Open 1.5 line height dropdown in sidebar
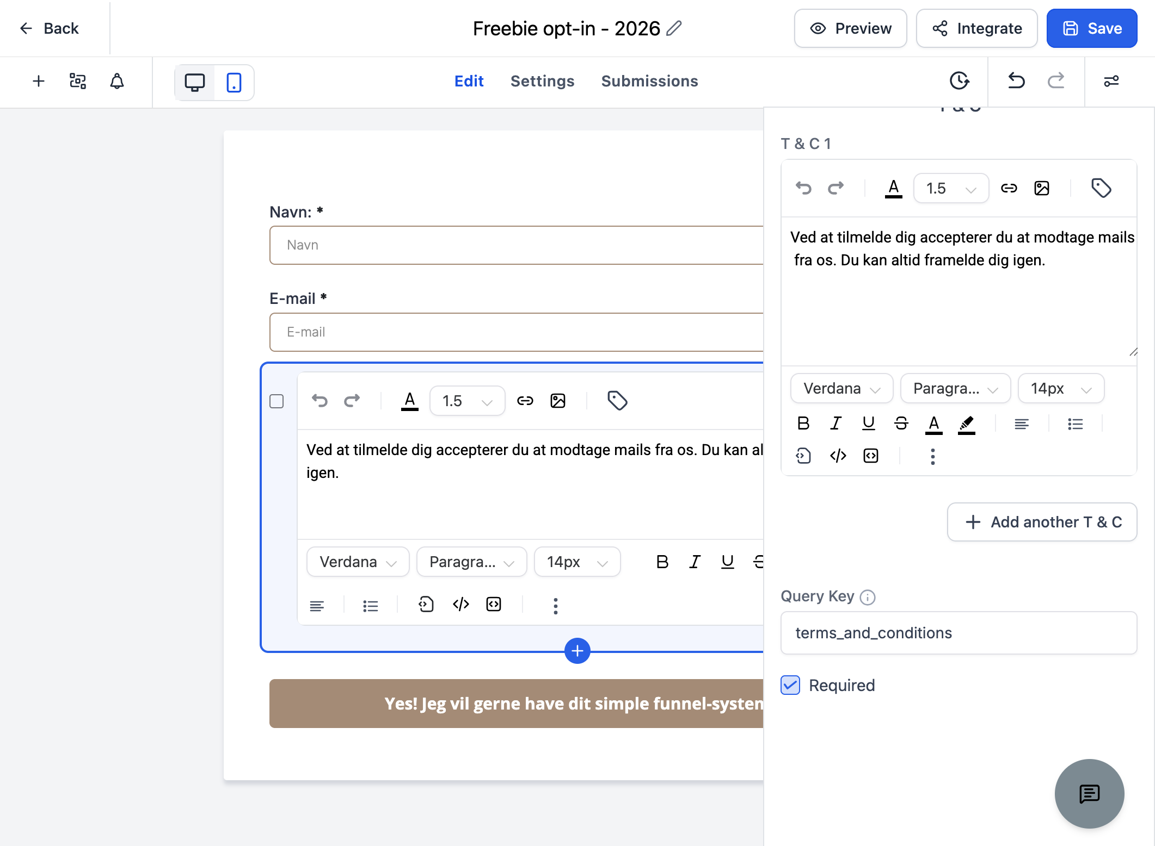The width and height of the screenshot is (1155, 846). 951,188
